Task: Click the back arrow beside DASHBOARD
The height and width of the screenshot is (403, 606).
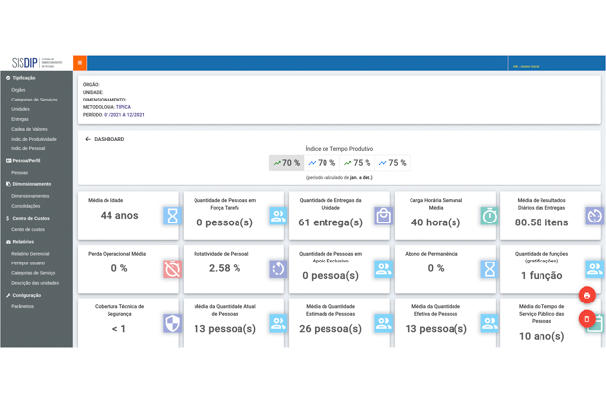Action: [88, 139]
